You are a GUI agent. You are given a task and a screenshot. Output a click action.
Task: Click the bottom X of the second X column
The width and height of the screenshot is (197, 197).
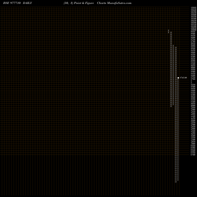[x=173, y=104]
